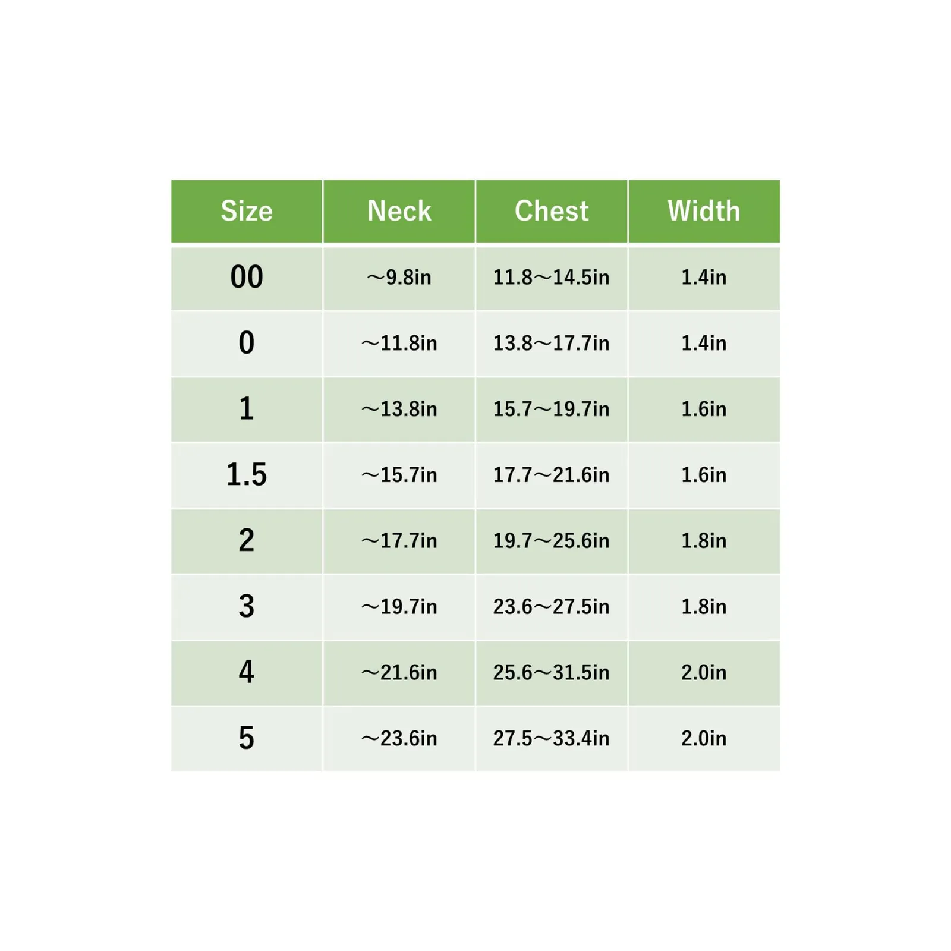Screen dimensions: 951x951
Task: Click the ~9.8in neck cell
Action: point(399,278)
